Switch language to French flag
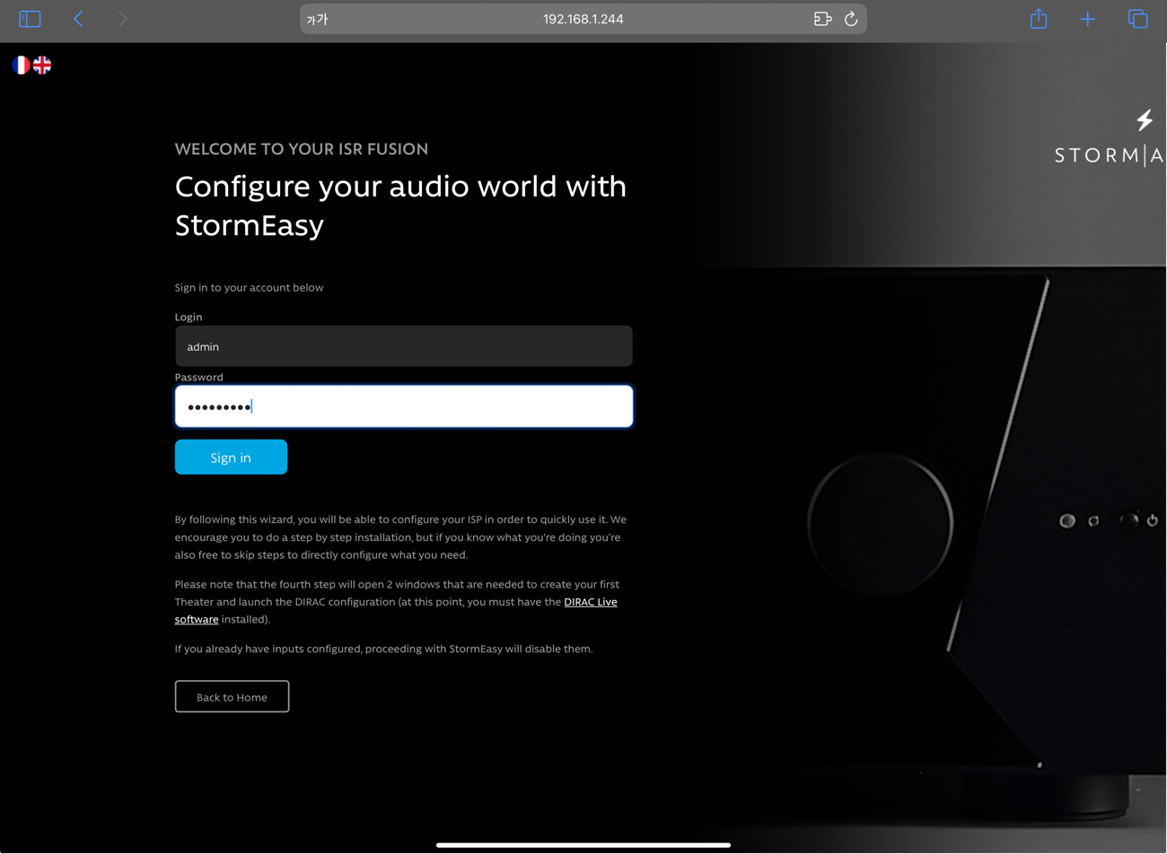1167x854 pixels. pos(21,65)
